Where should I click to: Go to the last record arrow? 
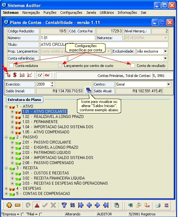point(106,205)
